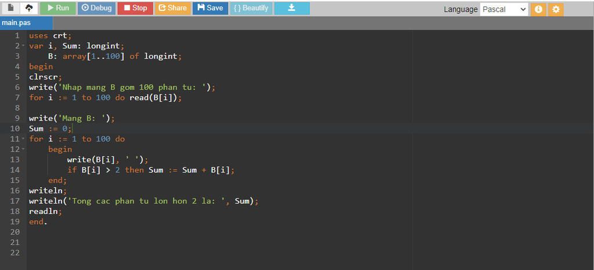
Task: Click the final 'end.' on line 19
Action: (x=38, y=221)
